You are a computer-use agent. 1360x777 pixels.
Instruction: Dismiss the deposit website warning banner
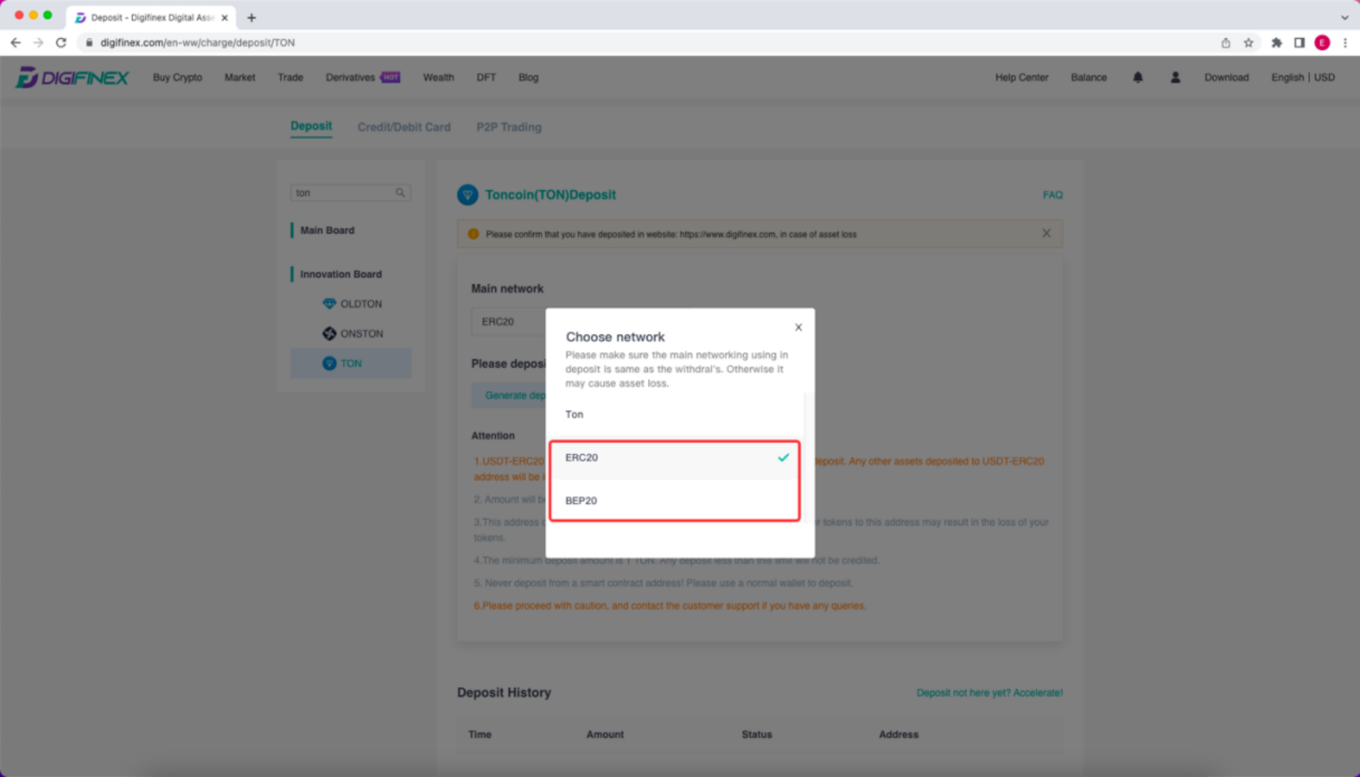coord(1046,233)
